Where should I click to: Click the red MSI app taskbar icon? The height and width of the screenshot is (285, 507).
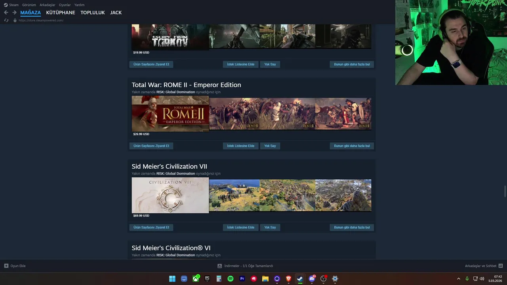(253, 279)
